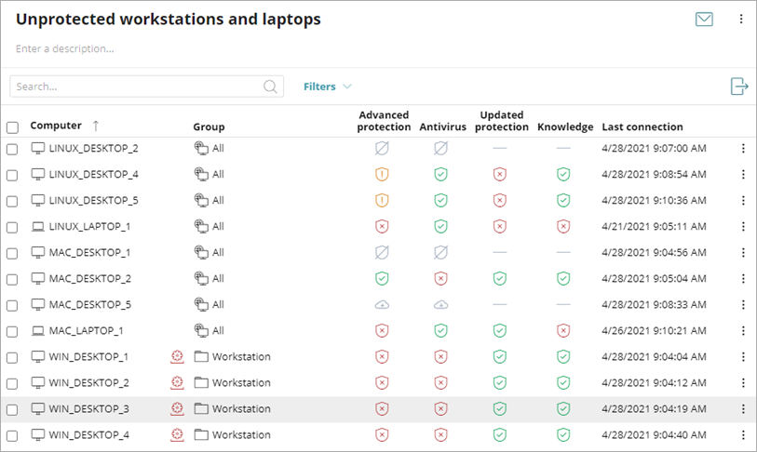Click the envelope email report icon
Viewport: 757px width, 452px height.
(704, 19)
